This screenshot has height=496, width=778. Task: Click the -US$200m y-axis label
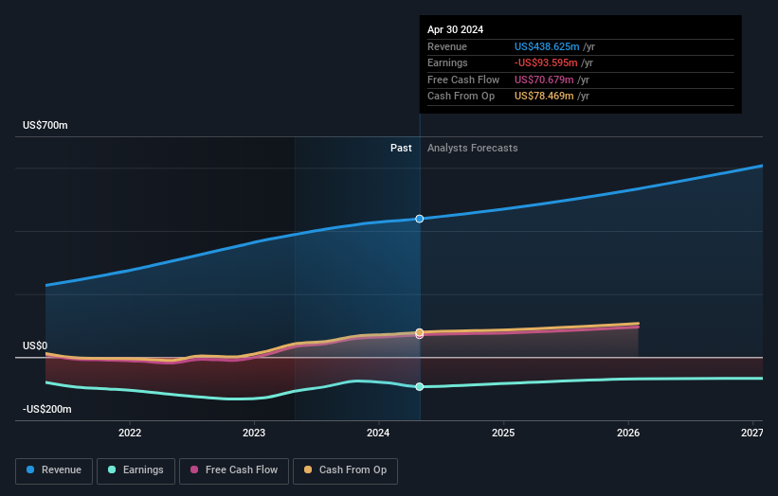(47, 409)
